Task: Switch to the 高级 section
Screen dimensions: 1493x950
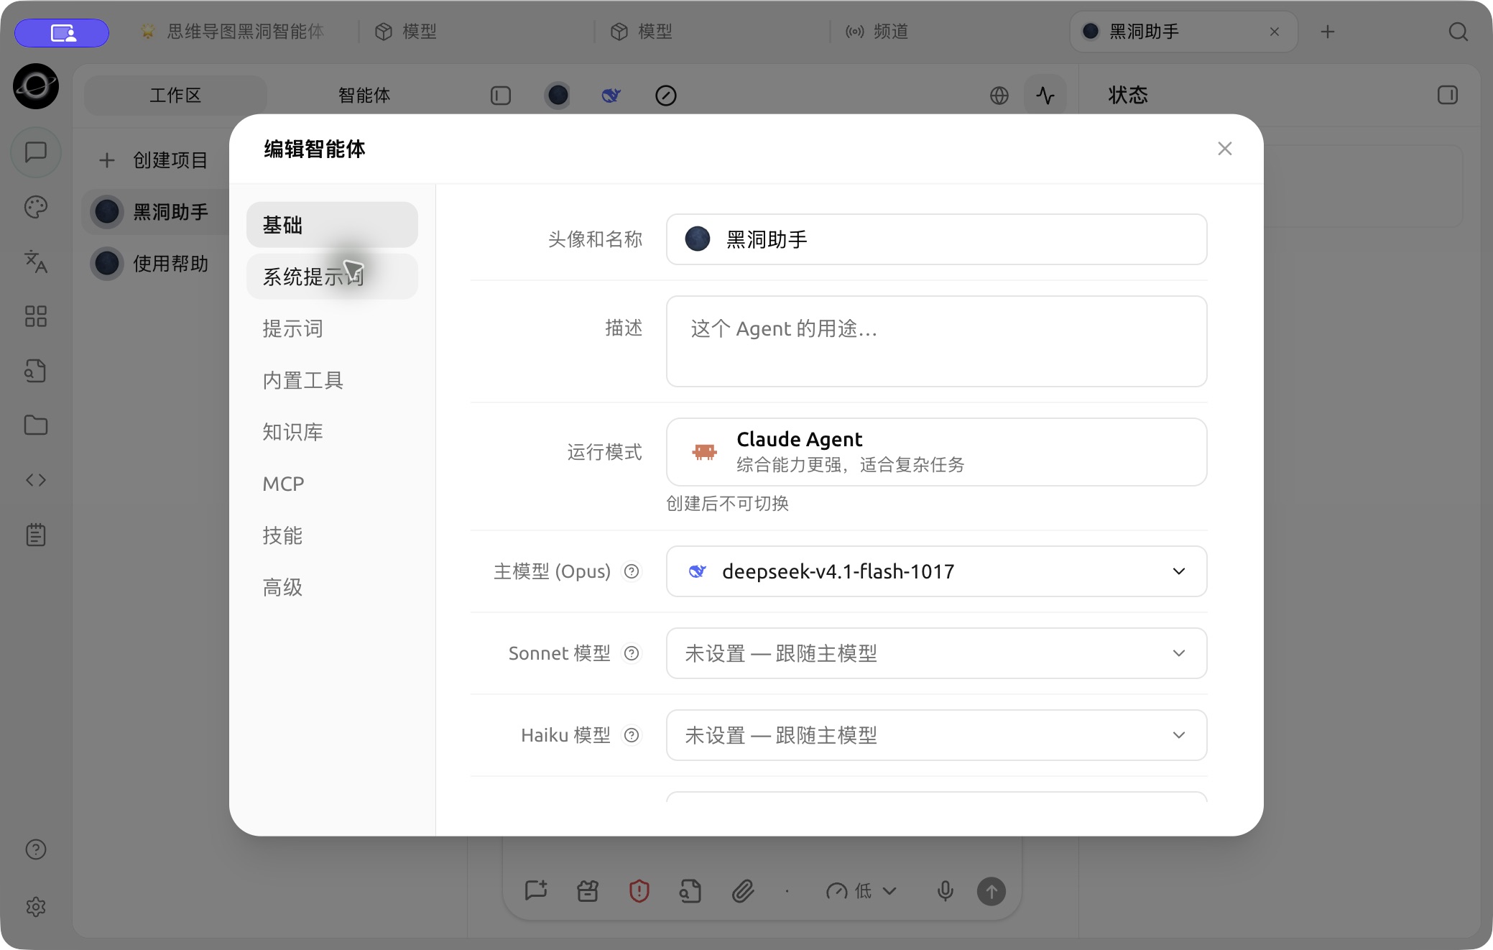Action: (x=332, y=587)
